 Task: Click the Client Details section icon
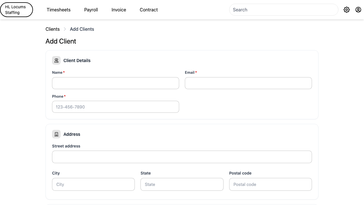click(x=56, y=60)
